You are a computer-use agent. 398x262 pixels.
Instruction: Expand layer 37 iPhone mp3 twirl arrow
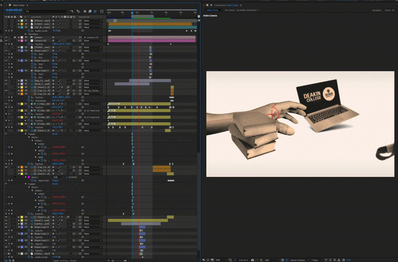(19, 21)
